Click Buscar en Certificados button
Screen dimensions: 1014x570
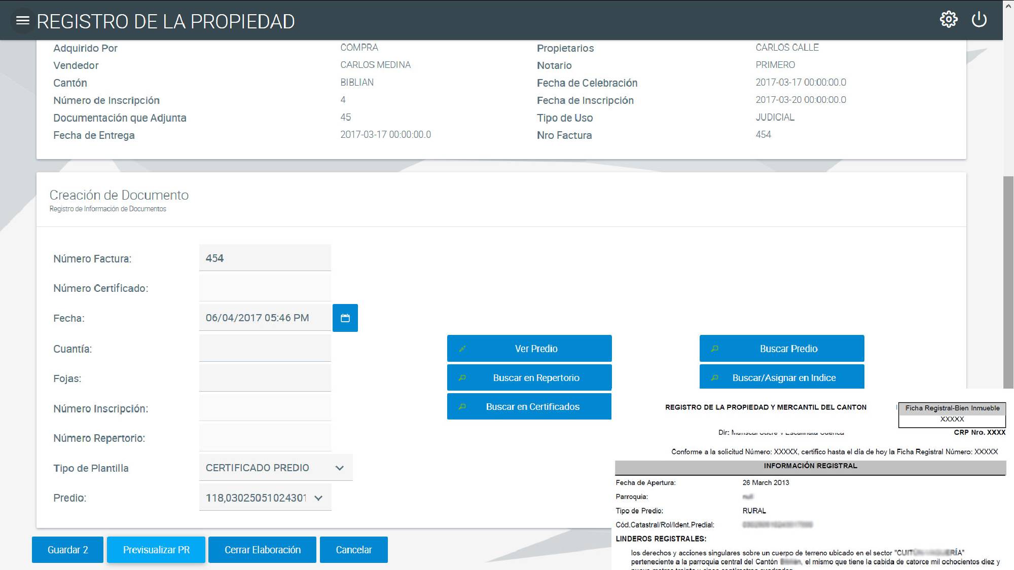click(x=529, y=406)
